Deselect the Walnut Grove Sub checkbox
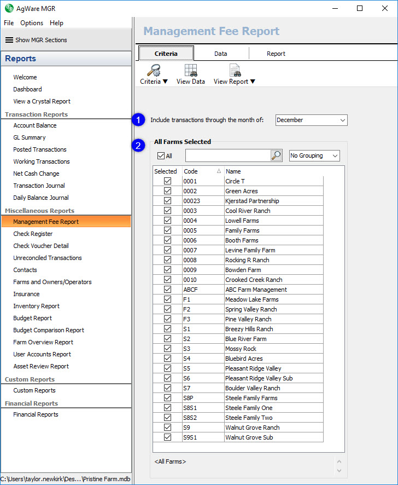Screen dimensions: 398x485 pyautogui.click(x=167, y=437)
